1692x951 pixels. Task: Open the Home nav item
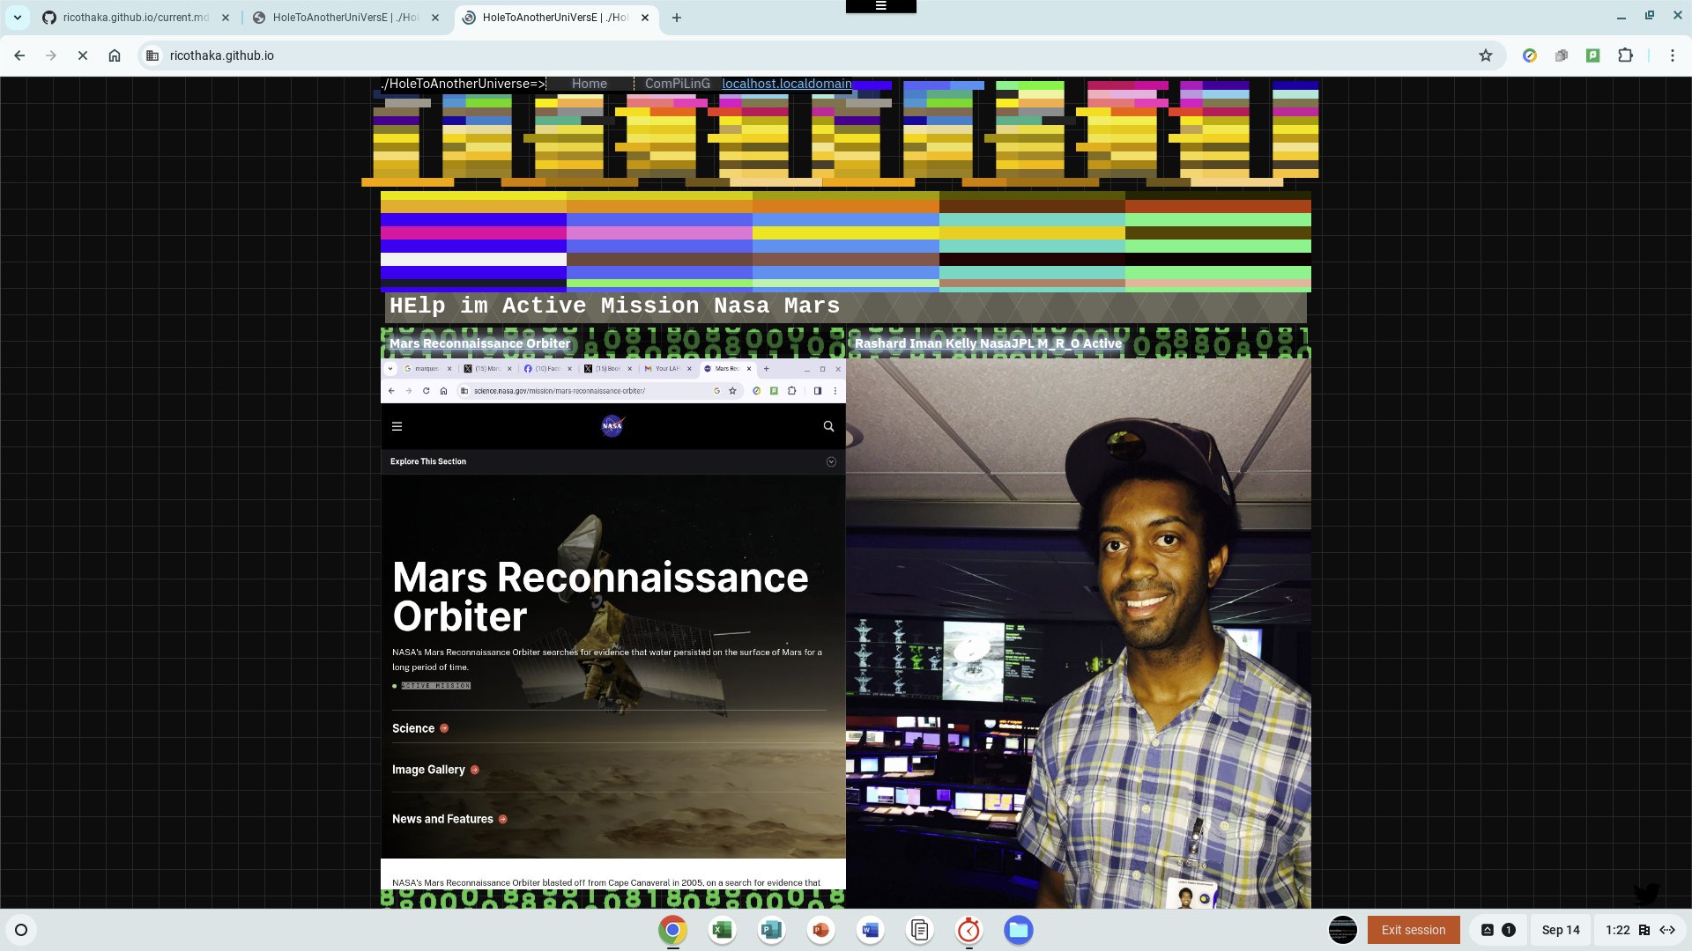point(590,84)
